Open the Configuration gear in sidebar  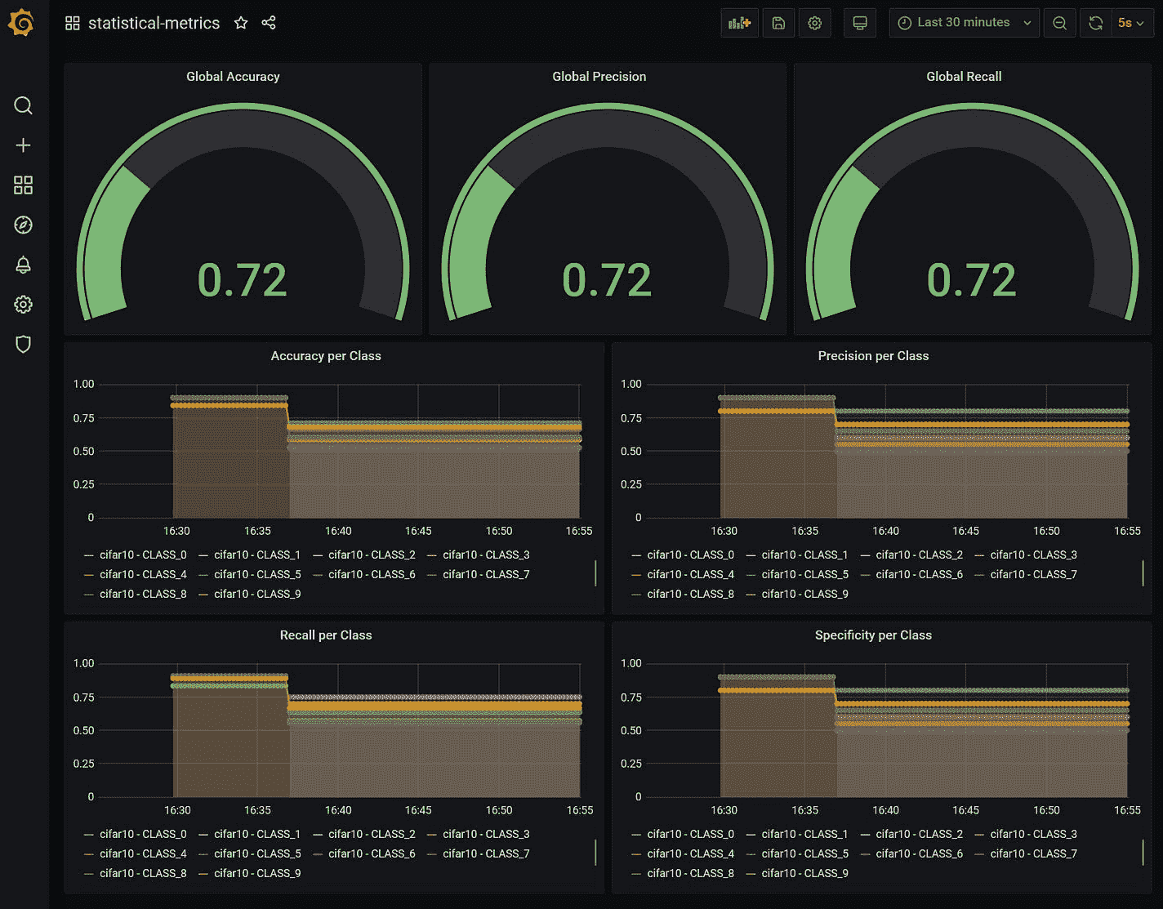click(23, 305)
